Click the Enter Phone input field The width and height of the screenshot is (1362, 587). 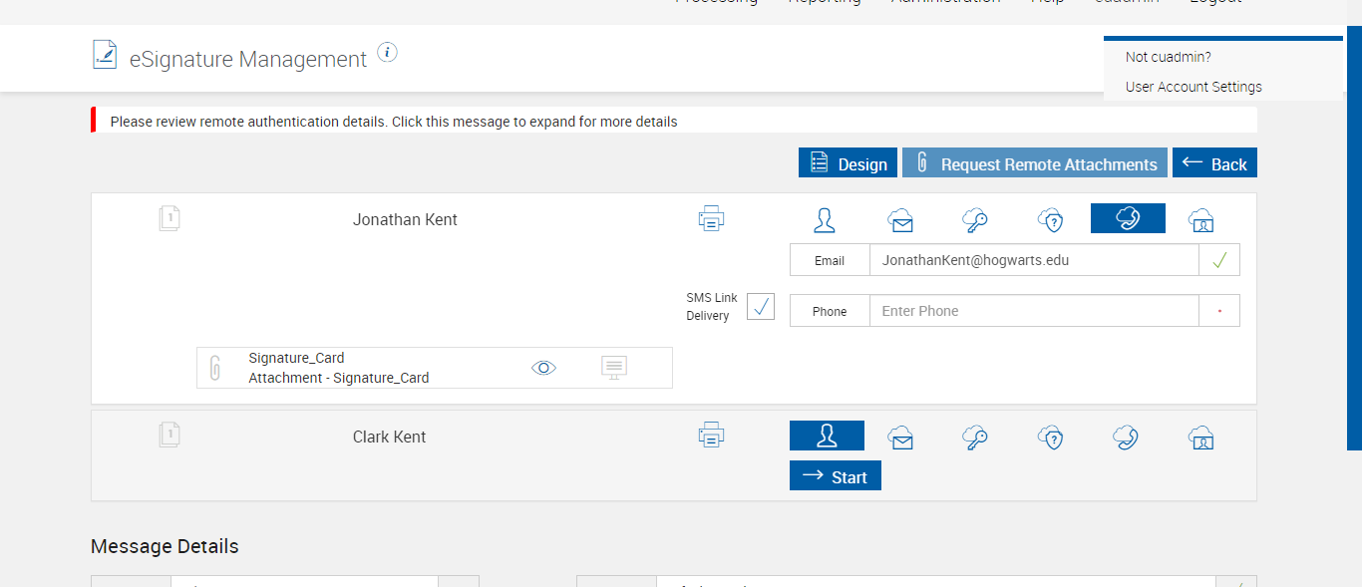1033,311
